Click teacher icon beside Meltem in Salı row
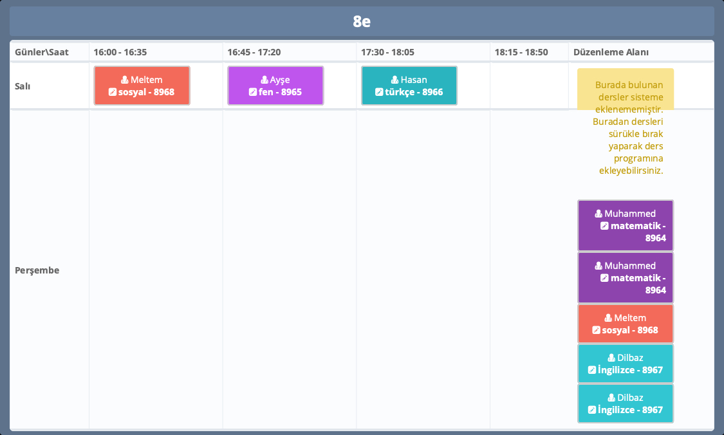 [x=125, y=80]
